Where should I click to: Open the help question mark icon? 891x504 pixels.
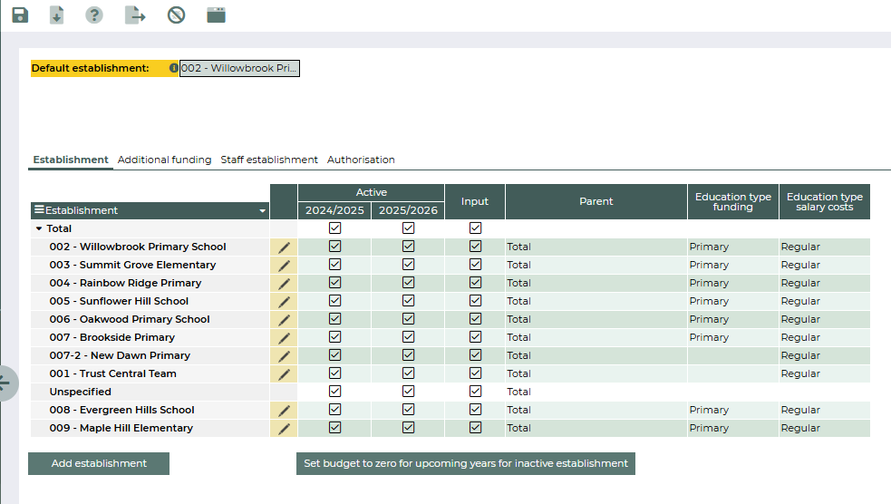point(94,15)
